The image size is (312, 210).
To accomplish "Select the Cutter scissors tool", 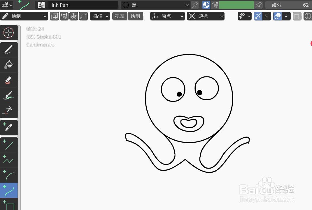I will pyautogui.click(x=9, y=111).
